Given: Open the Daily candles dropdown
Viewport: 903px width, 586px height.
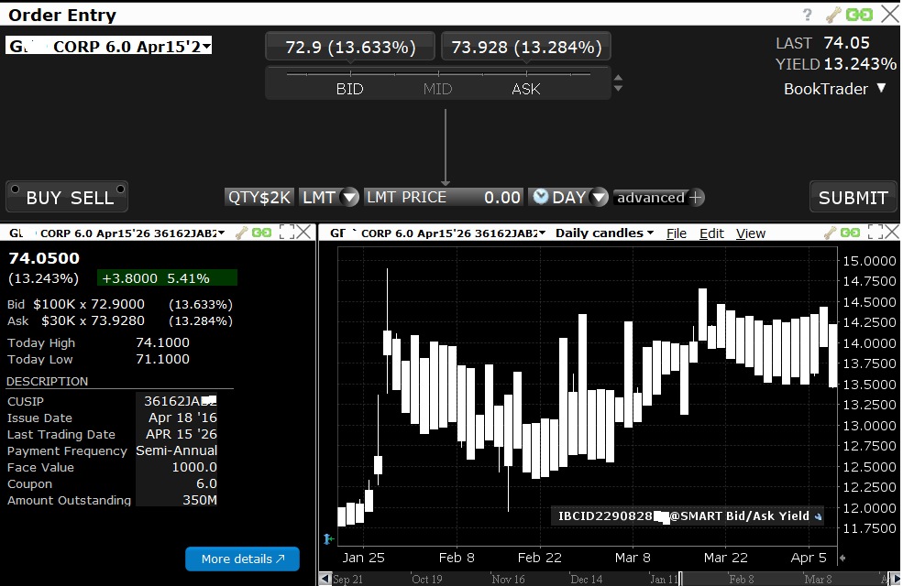Looking at the screenshot, I should [604, 233].
